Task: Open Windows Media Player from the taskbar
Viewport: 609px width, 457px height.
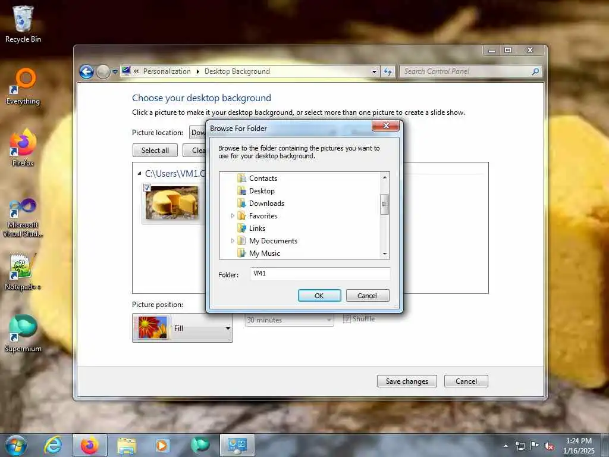Action: point(162,445)
